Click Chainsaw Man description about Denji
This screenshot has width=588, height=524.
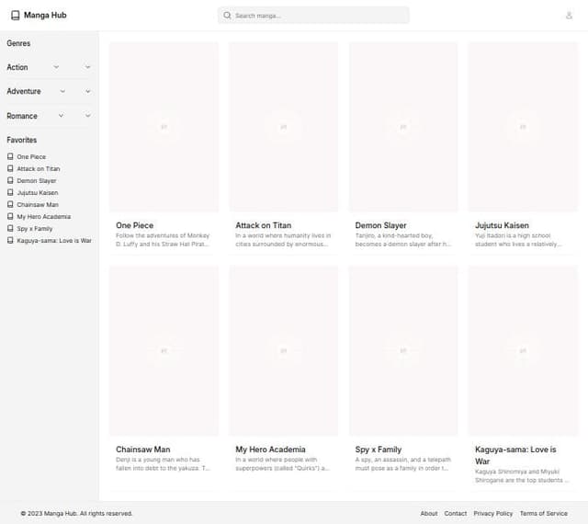[163, 463]
